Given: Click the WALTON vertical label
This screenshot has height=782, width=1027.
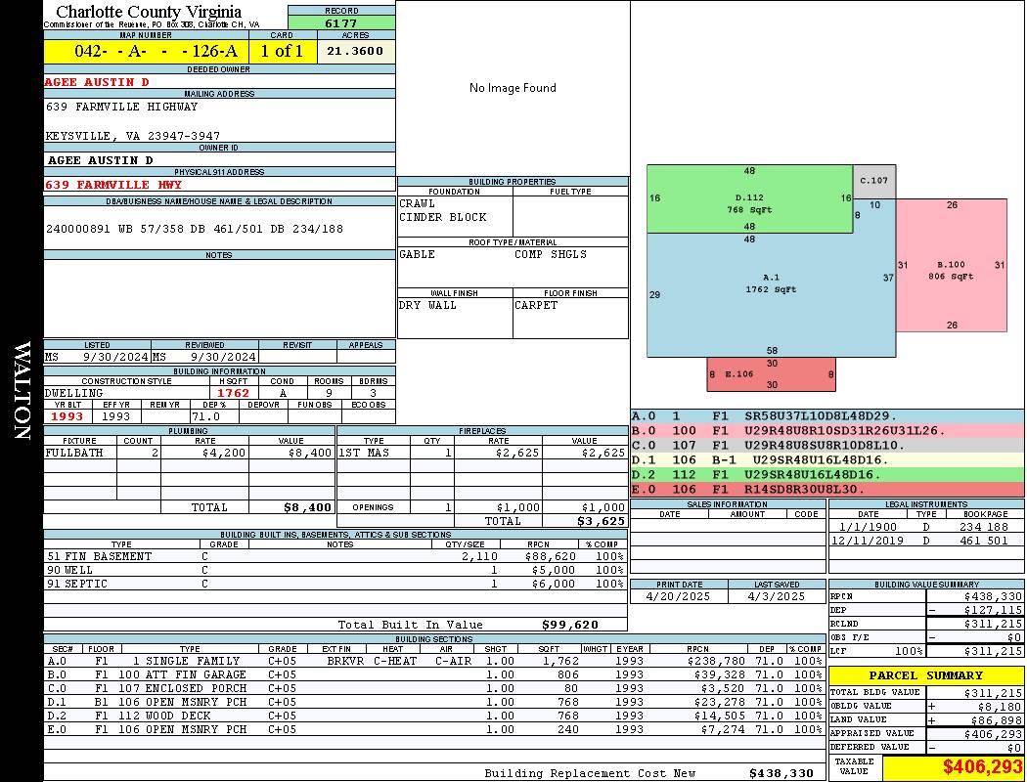Looking at the screenshot, I should pos(22,391).
